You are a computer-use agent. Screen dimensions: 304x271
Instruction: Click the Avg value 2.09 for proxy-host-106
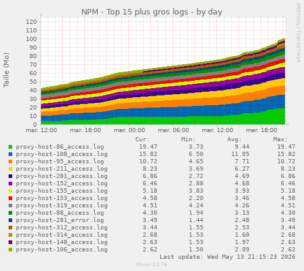click(242, 250)
